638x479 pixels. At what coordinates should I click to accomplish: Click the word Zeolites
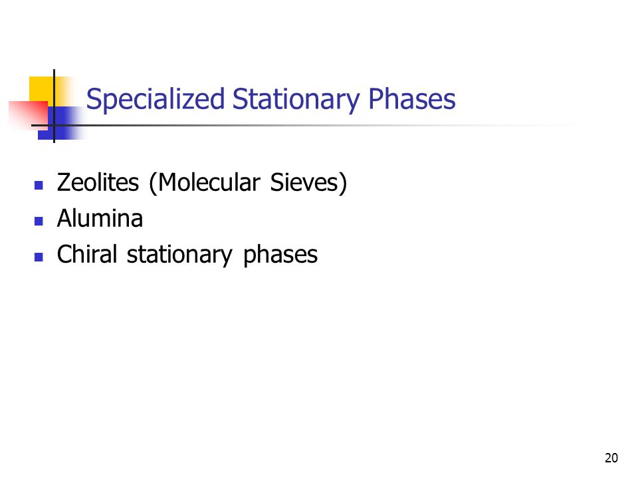pos(98,182)
